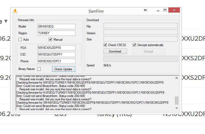Image resolution: width=205 pixels, height=134 pixels.
Task: Focus the Model field SM-N910CQ
Action: click(56, 26)
